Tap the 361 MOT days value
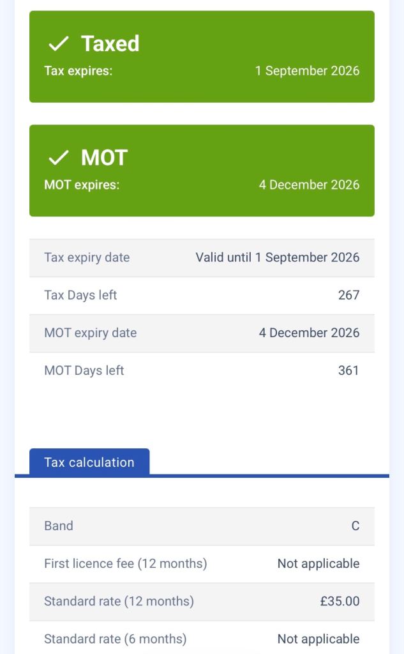The width and height of the screenshot is (404, 654). 348,370
